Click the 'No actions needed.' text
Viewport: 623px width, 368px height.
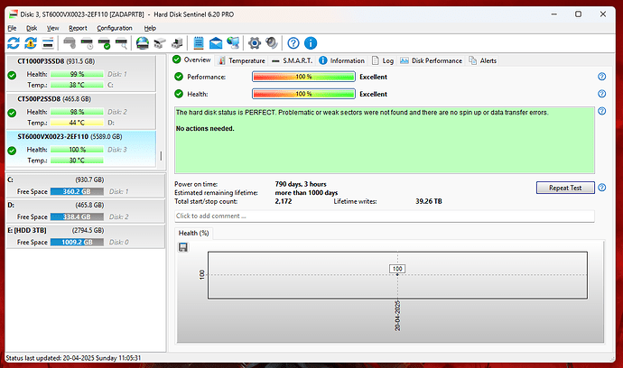(x=205, y=129)
